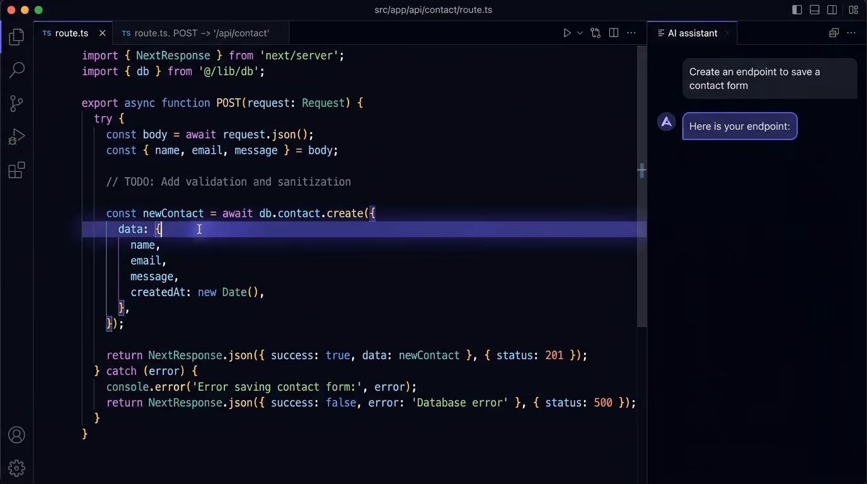Click the 'Here is your endpoint:' message
This screenshot has height=484, width=867.
740,126
